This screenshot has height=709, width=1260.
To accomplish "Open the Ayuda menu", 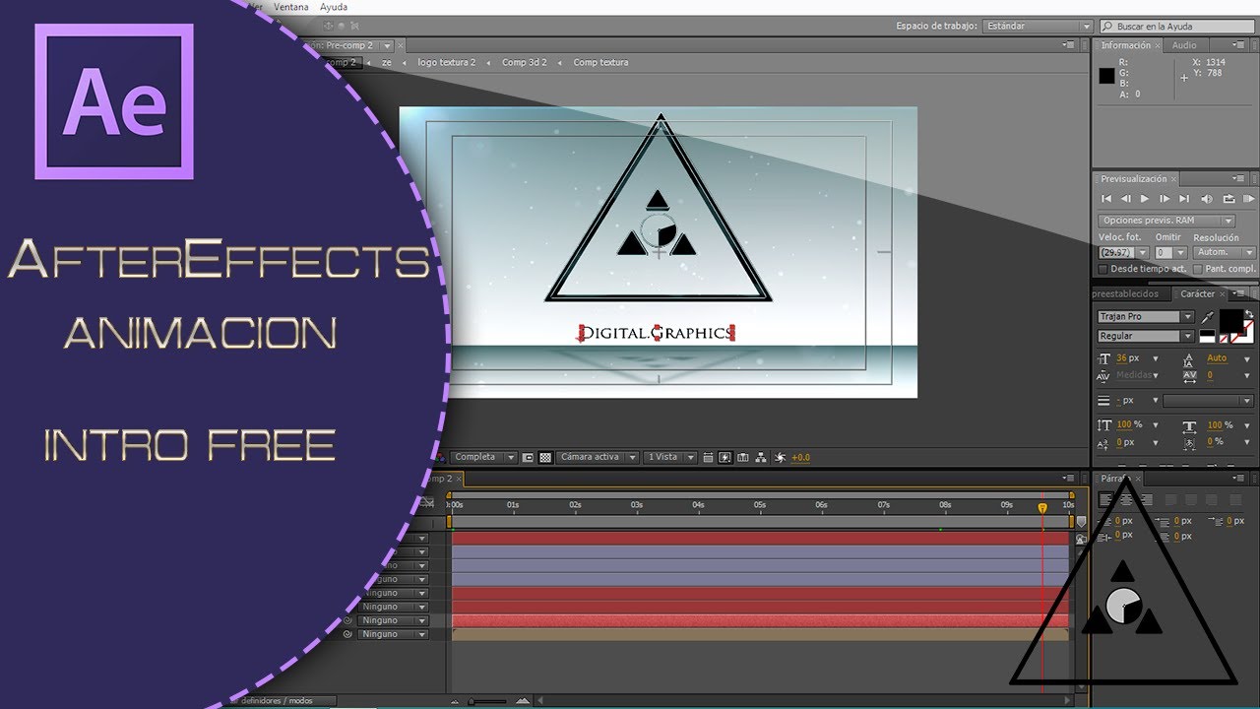I will 334,7.
